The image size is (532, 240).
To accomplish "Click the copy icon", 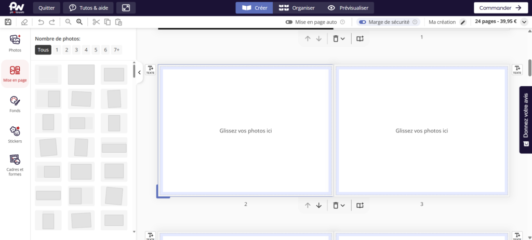I will coord(107,22).
